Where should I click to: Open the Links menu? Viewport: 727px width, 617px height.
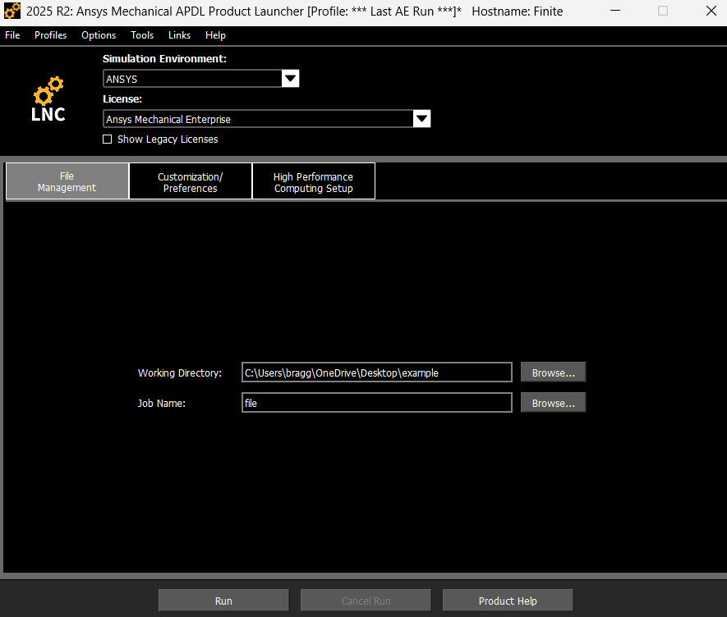pos(179,35)
